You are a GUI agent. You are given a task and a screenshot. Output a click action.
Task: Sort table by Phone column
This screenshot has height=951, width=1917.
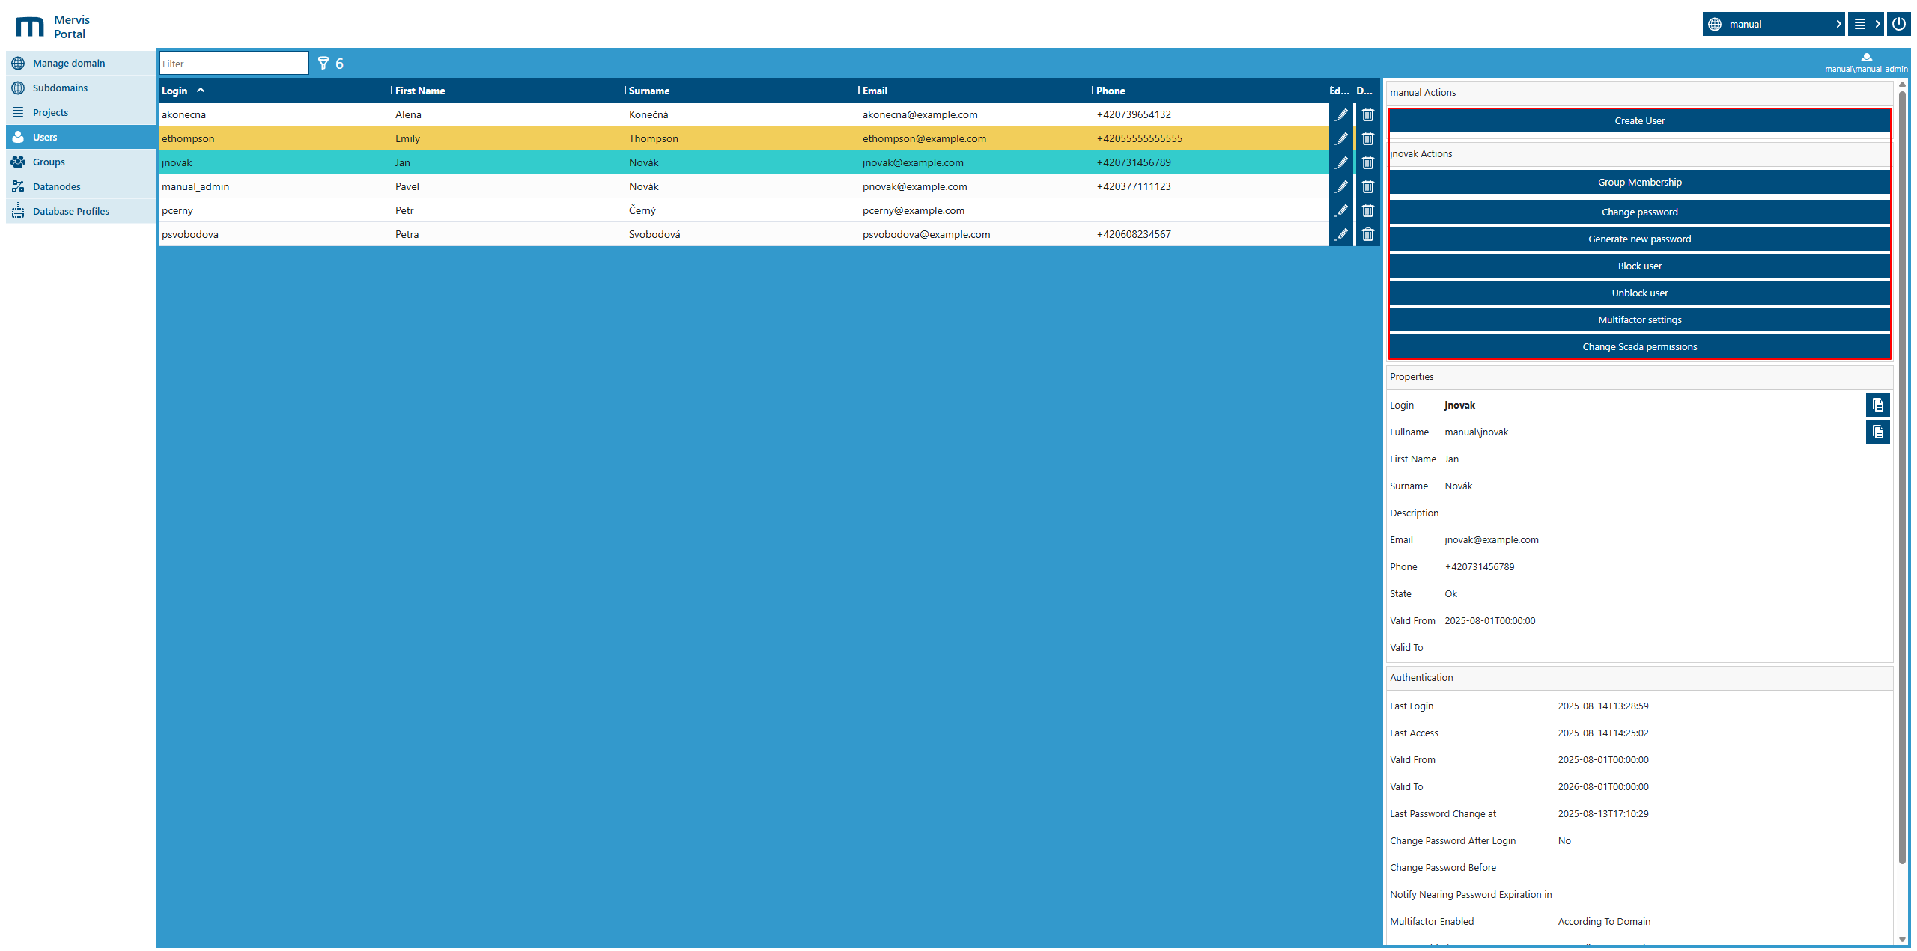(1209, 91)
